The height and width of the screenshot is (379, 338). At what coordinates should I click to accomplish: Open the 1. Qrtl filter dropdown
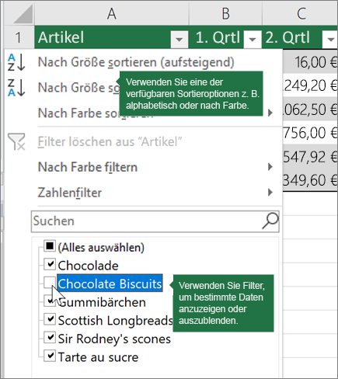click(x=253, y=39)
